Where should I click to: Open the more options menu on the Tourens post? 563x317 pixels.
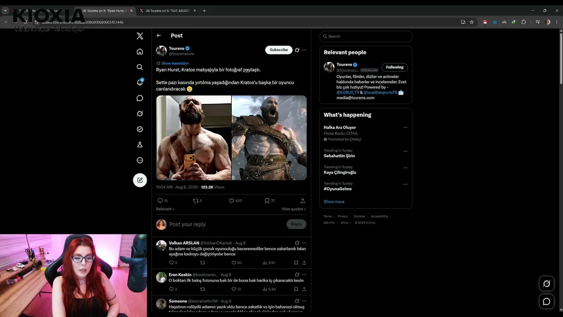[x=304, y=50]
